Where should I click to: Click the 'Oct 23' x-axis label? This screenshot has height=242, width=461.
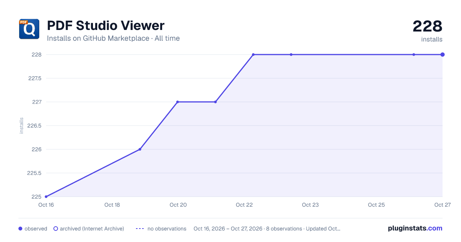point(310,205)
